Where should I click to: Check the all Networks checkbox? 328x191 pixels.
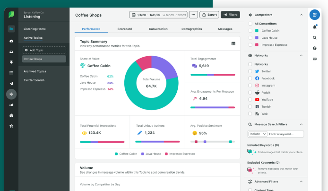[250, 64]
